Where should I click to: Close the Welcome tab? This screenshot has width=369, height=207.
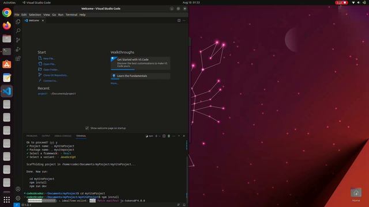[x=43, y=21]
